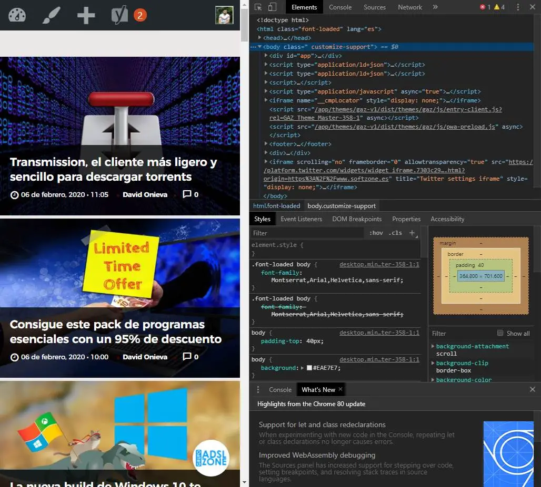Show more DevTools tabs chevron
This screenshot has height=487, width=541.
click(435, 7)
